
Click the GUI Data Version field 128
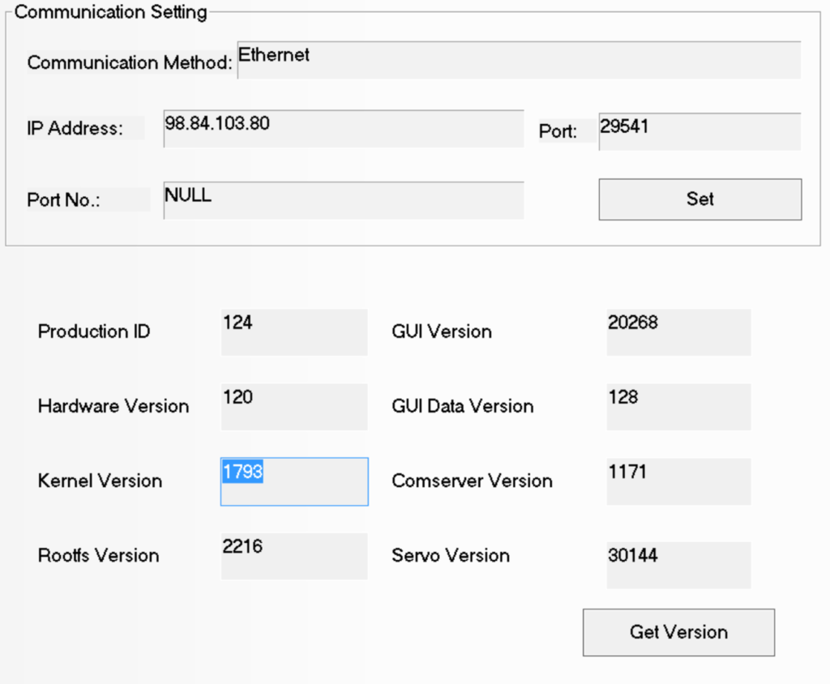(678, 407)
